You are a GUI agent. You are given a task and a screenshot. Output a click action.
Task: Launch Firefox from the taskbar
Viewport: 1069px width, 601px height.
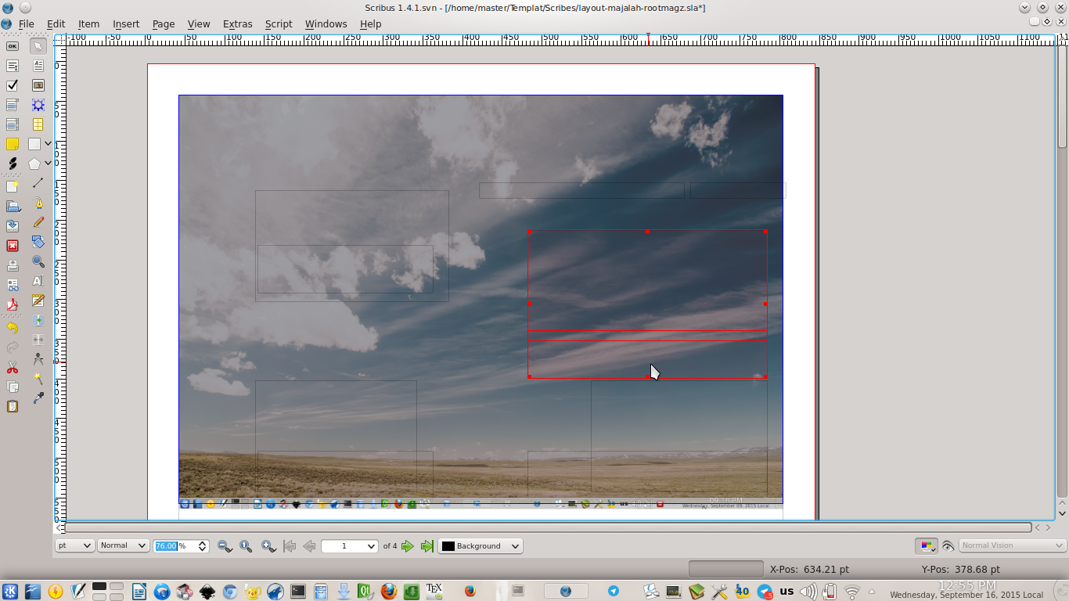point(470,591)
